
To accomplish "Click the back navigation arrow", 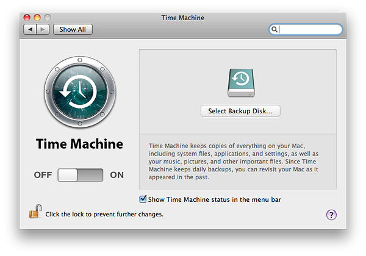I will [30, 29].
